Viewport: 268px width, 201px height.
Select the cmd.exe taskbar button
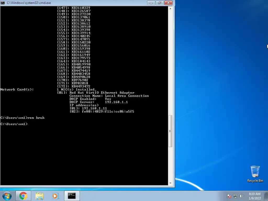point(72,196)
